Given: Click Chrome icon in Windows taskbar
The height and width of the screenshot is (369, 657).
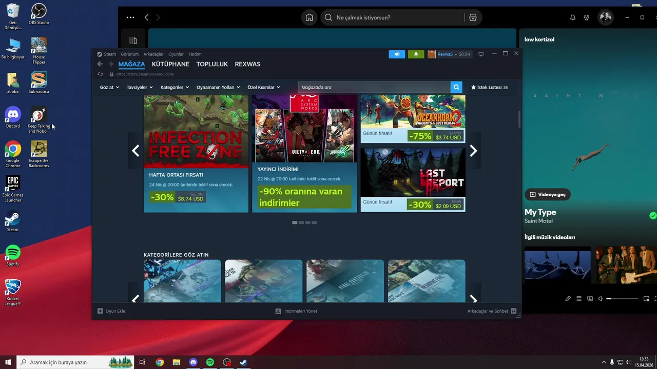Looking at the screenshot, I should tap(160, 362).
